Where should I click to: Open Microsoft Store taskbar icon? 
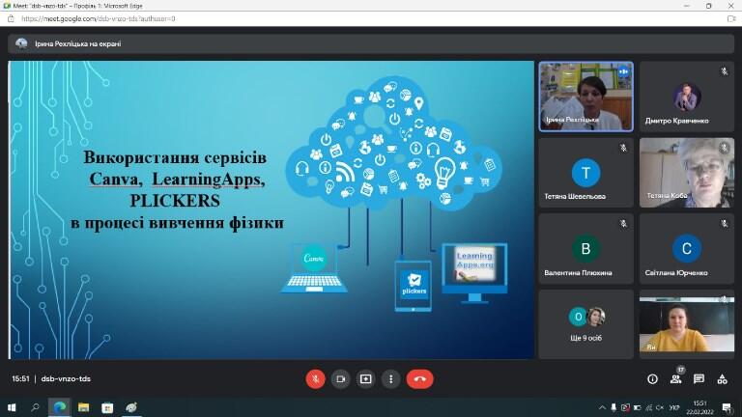tap(107, 407)
